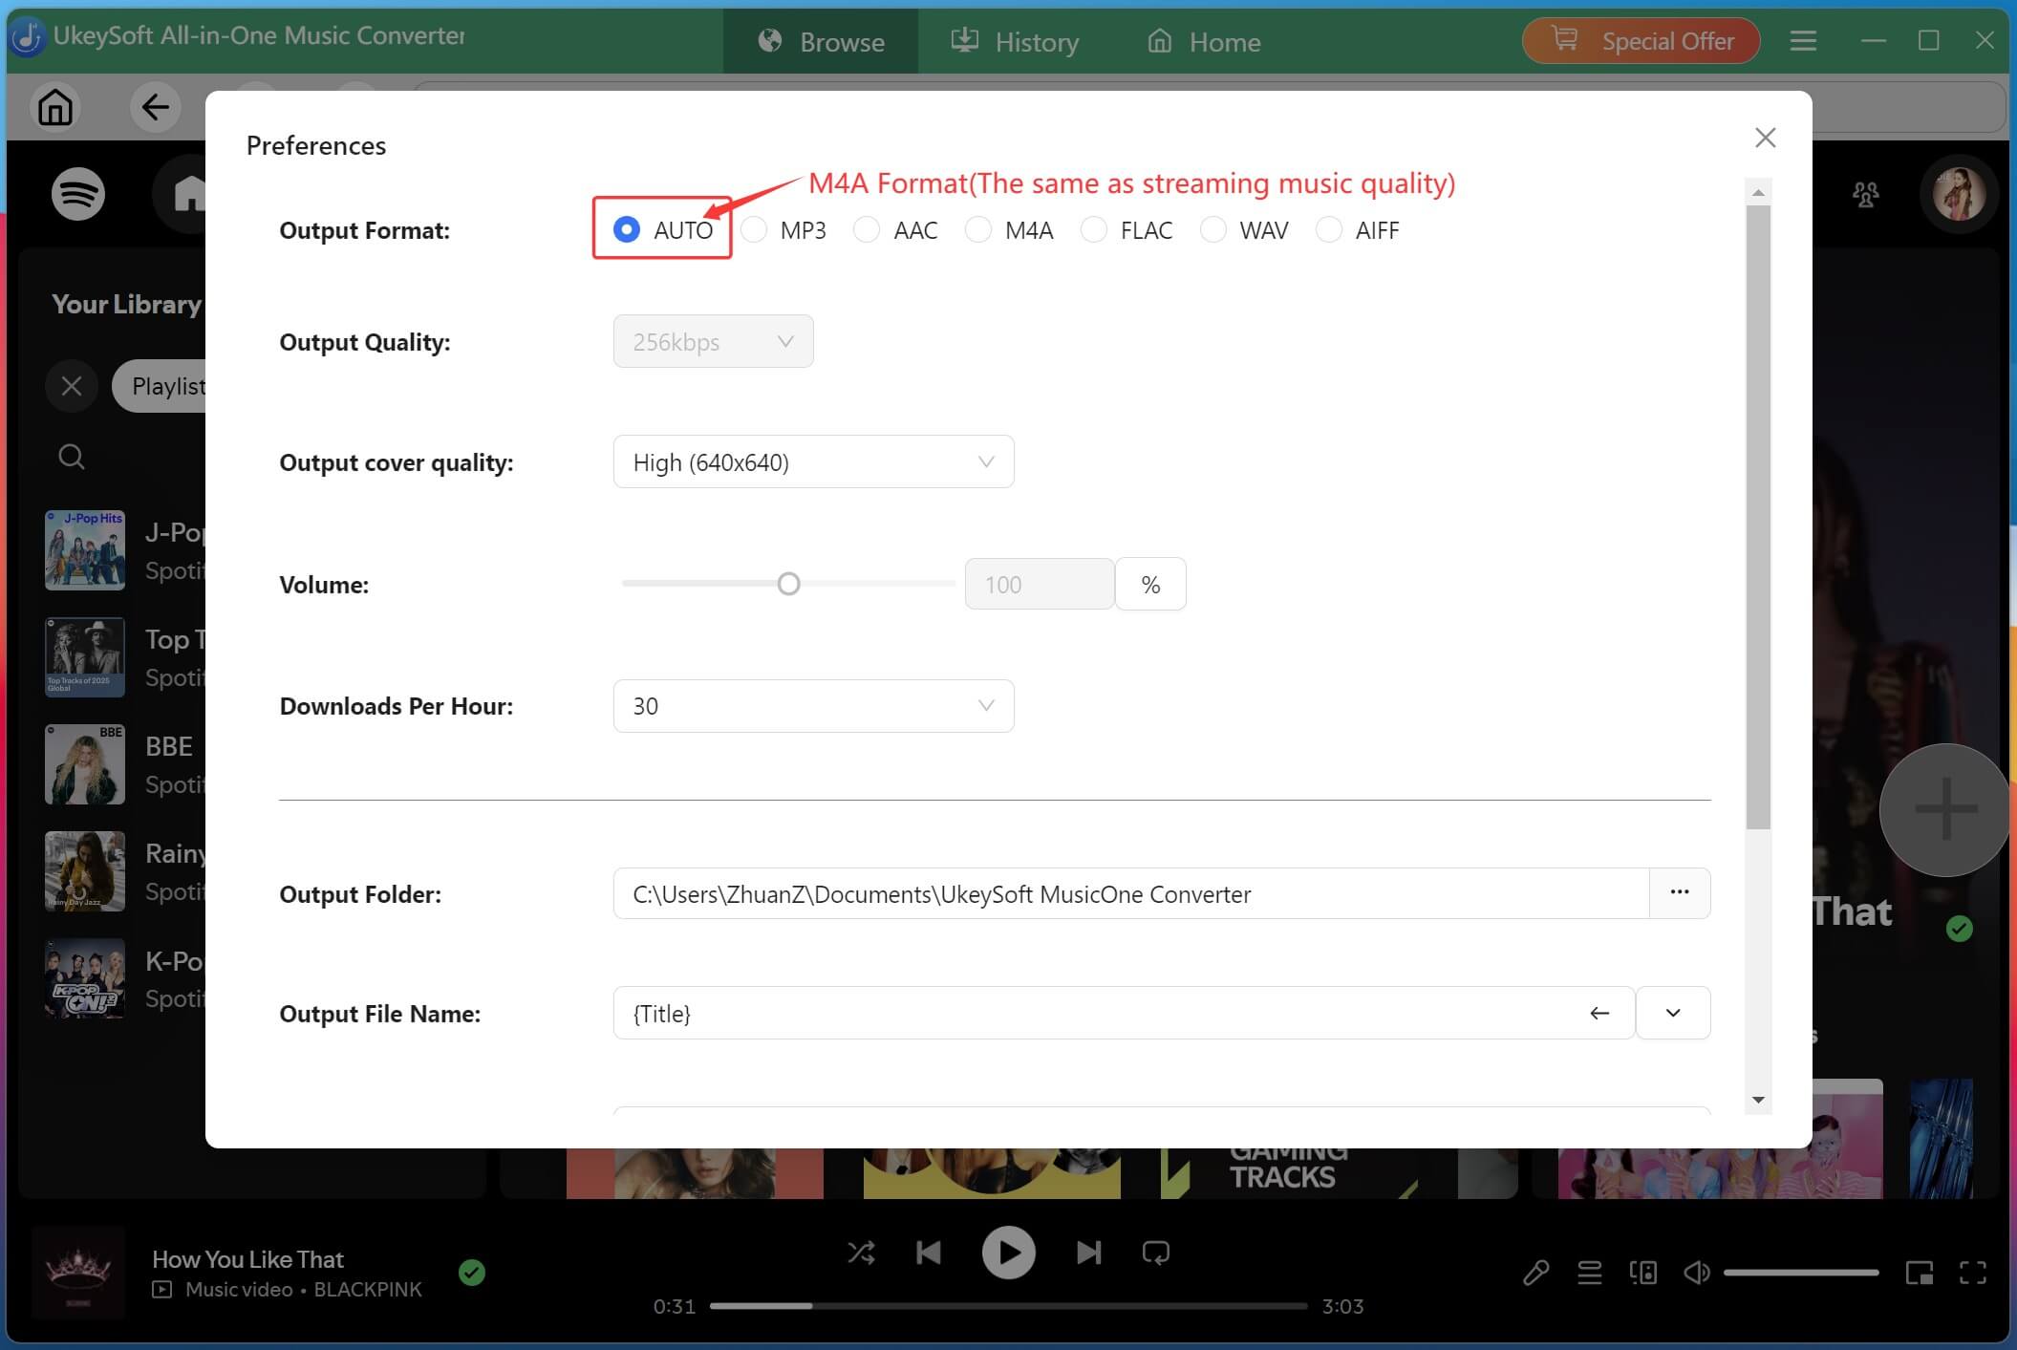Screen dimensions: 2017x1350
Task: Open picture-in-picture mini player
Action: pyautogui.click(x=1919, y=1272)
